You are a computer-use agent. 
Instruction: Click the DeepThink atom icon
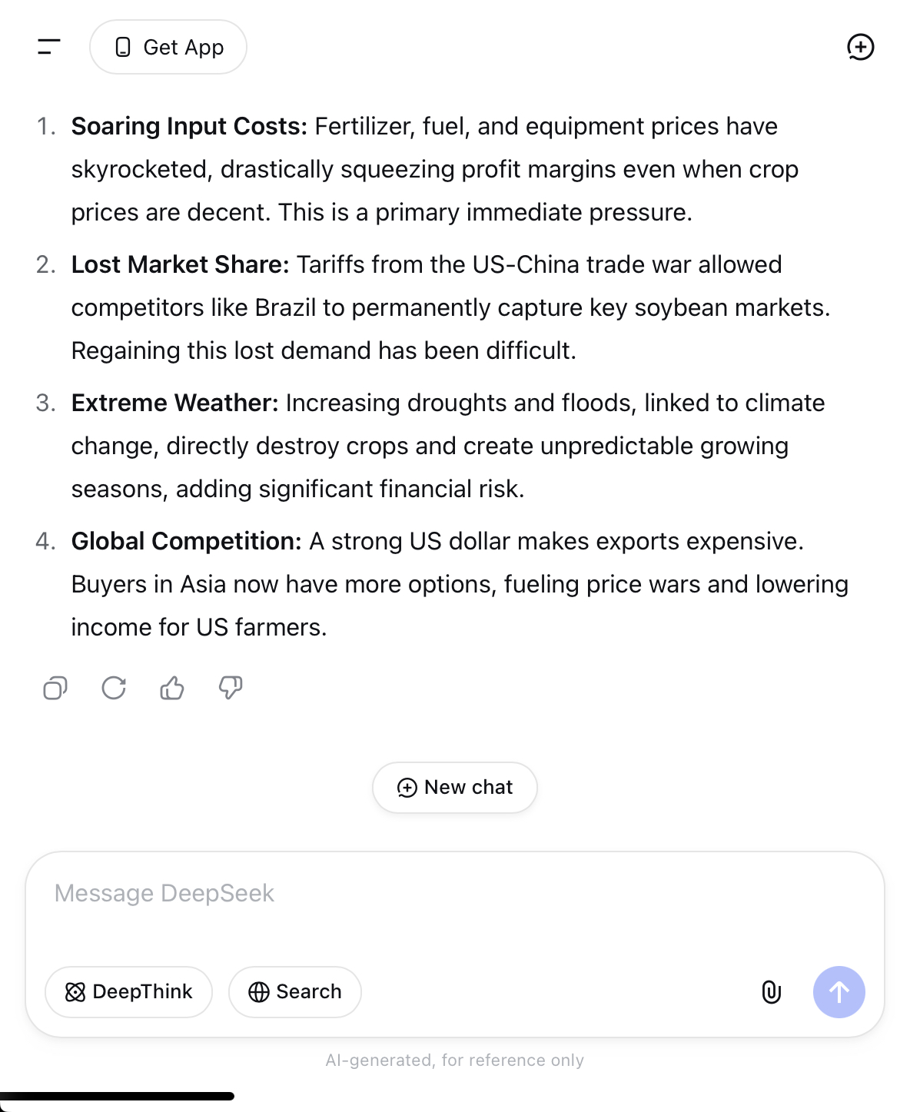pos(75,992)
